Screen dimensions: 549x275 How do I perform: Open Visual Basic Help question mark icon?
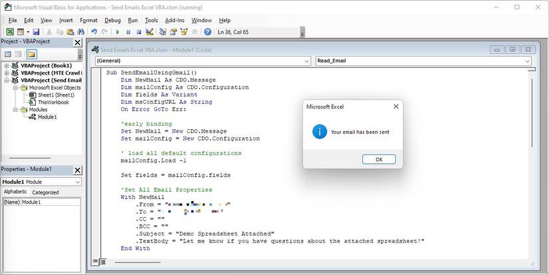[x=208, y=32]
